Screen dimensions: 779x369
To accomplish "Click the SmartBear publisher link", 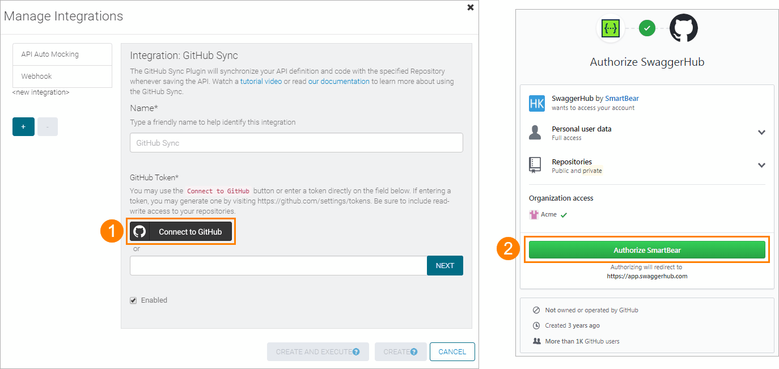I will 621,99.
